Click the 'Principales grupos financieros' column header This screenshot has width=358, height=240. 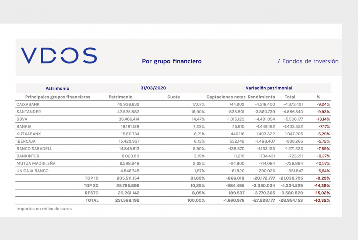tap(57, 97)
